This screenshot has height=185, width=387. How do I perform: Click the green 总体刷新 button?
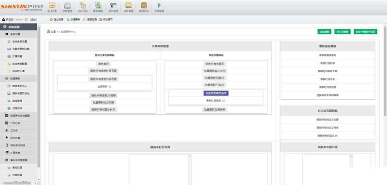324,32
